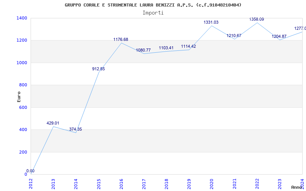Image resolution: width=306 pixels, height=191 pixels.
Task: Click the 2017 x-axis tick label
Action: (x=144, y=184)
